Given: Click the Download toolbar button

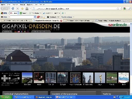Looking at the screenshot, I should click(53, 17).
